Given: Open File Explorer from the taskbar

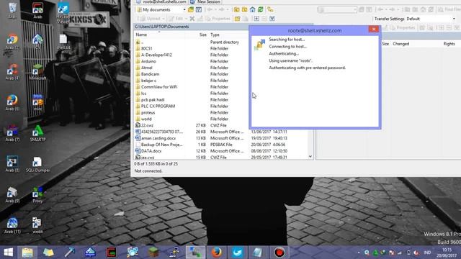Looking at the screenshot, I should [27, 253].
